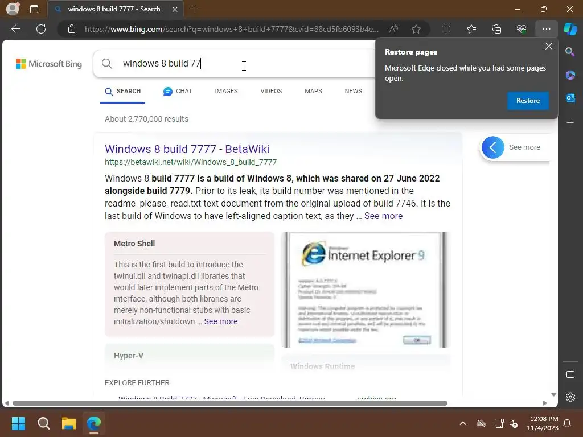Open Microsoft 365 sidebar icon
Viewport: 583px width, 437px height.
(x=570, y=75)
